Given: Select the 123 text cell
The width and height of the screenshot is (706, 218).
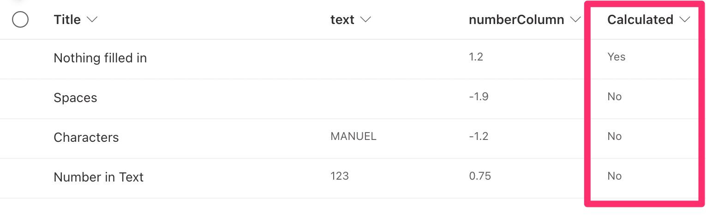Looking at the screenshot, I should click(340, 176).
